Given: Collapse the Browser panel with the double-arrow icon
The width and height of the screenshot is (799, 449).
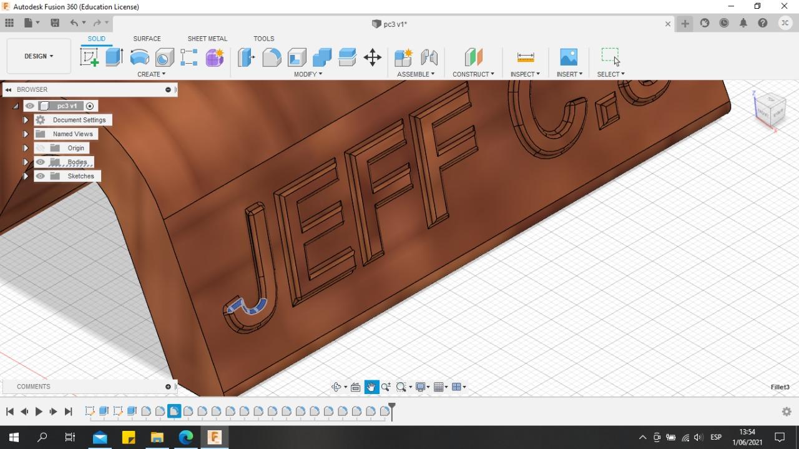Looking at the screenshot, I should tap(8, 90).
